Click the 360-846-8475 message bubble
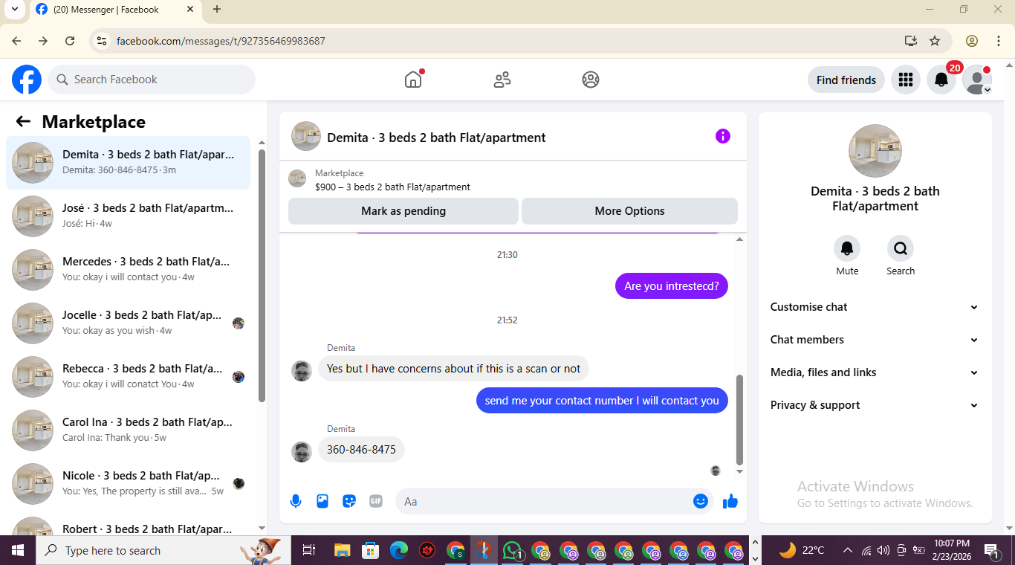This screenshot has height=565, width=1015. tap(361, 450)
